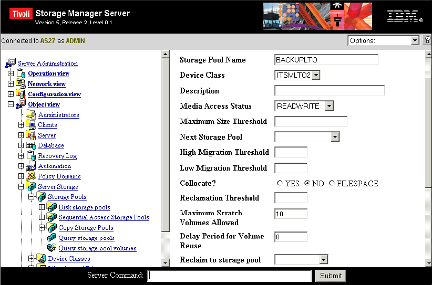Click the Clients computer icon

pyautogui.click(x=31, y=124)
